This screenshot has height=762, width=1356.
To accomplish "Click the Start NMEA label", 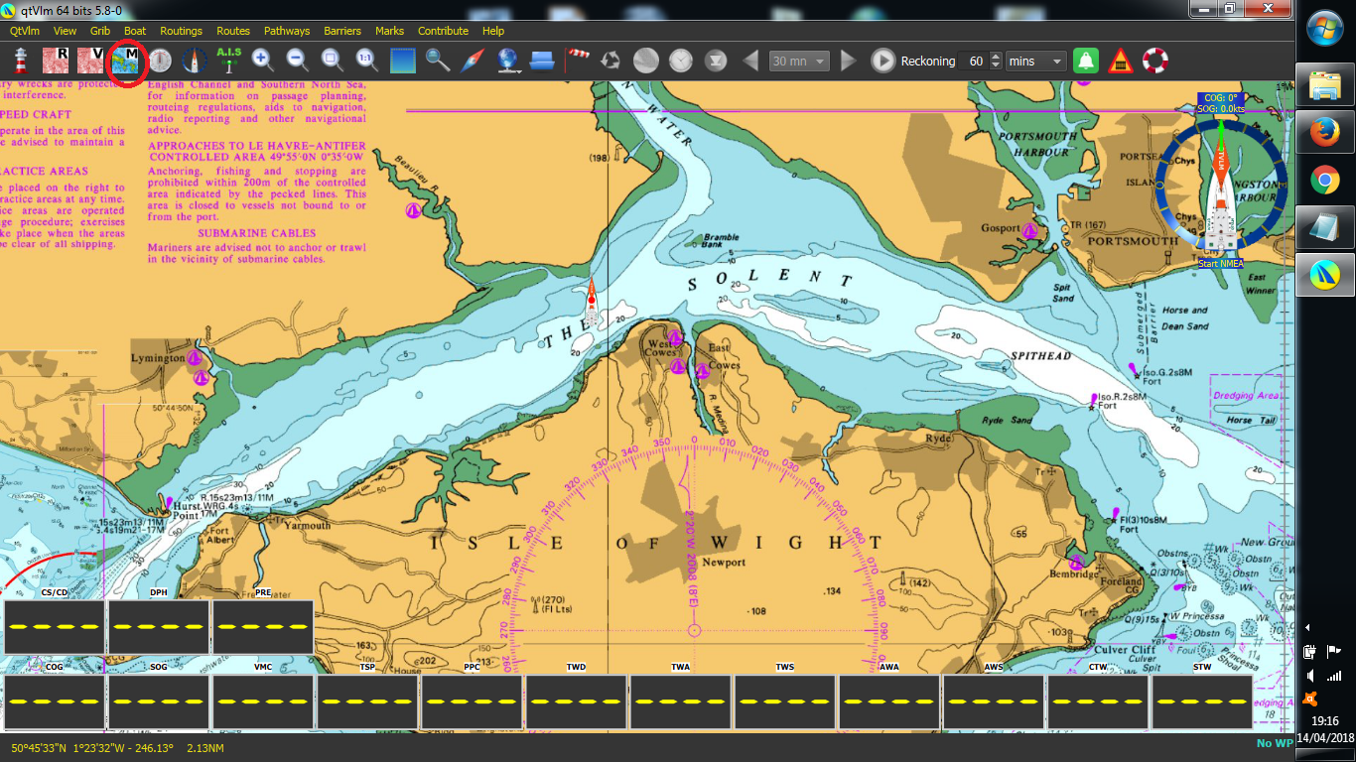I will pos(1221,264).
